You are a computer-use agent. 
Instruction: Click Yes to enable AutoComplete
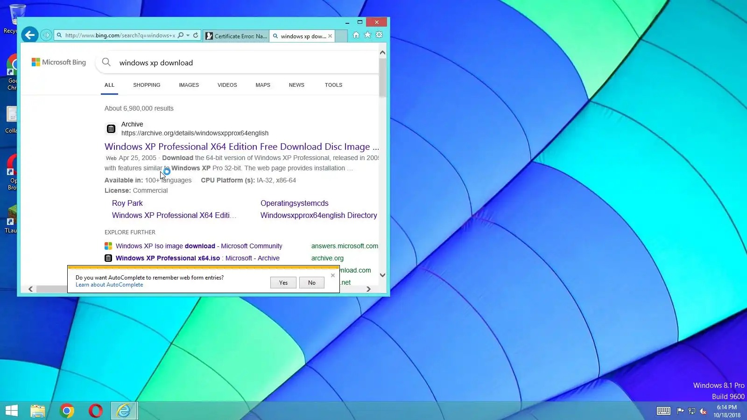(283, 282)
